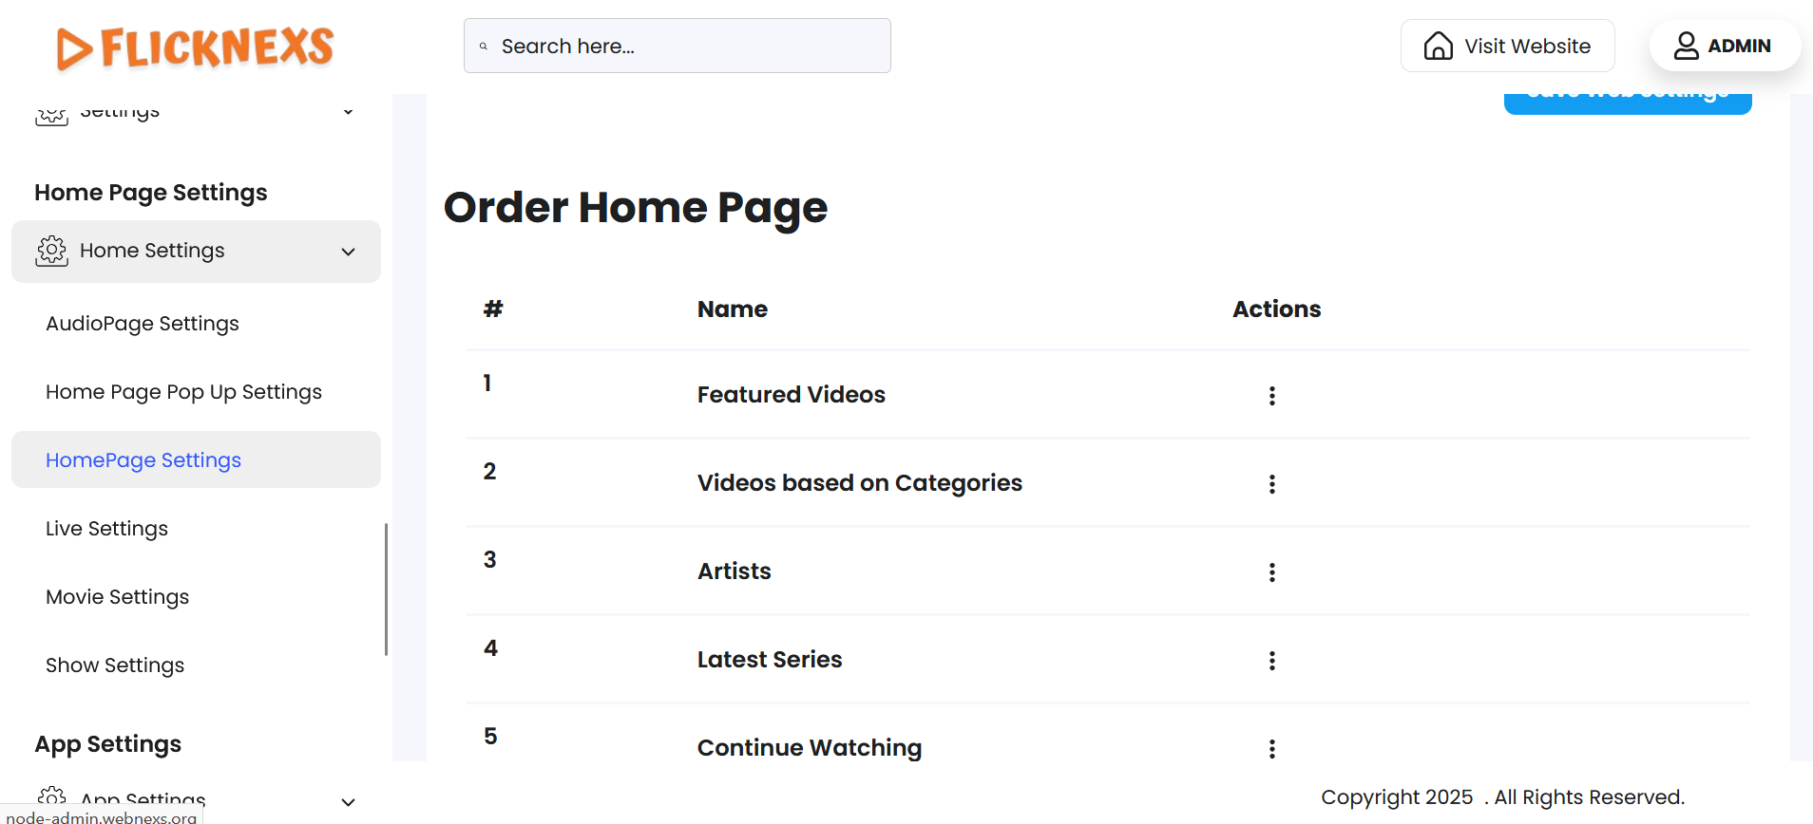Click the search magnifier icon
1813x824 pixels.
[x=484, y=47]
